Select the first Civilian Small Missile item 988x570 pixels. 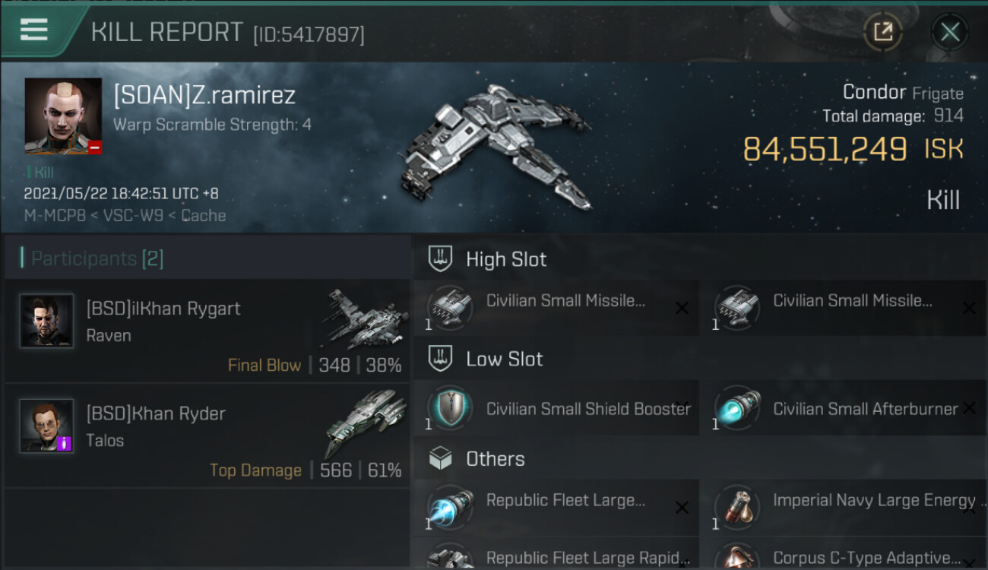pos(556,308)
